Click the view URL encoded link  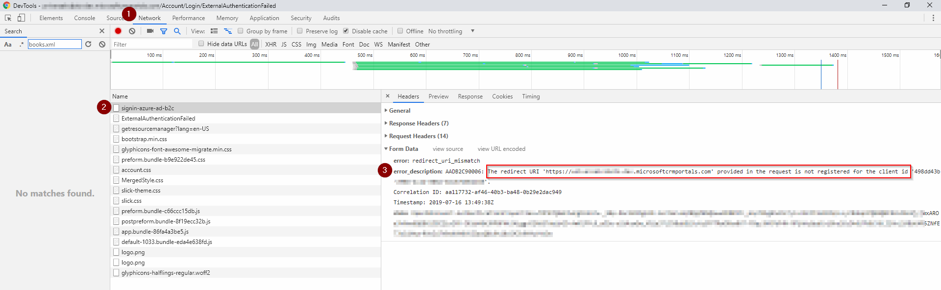(x=501, y=149)
